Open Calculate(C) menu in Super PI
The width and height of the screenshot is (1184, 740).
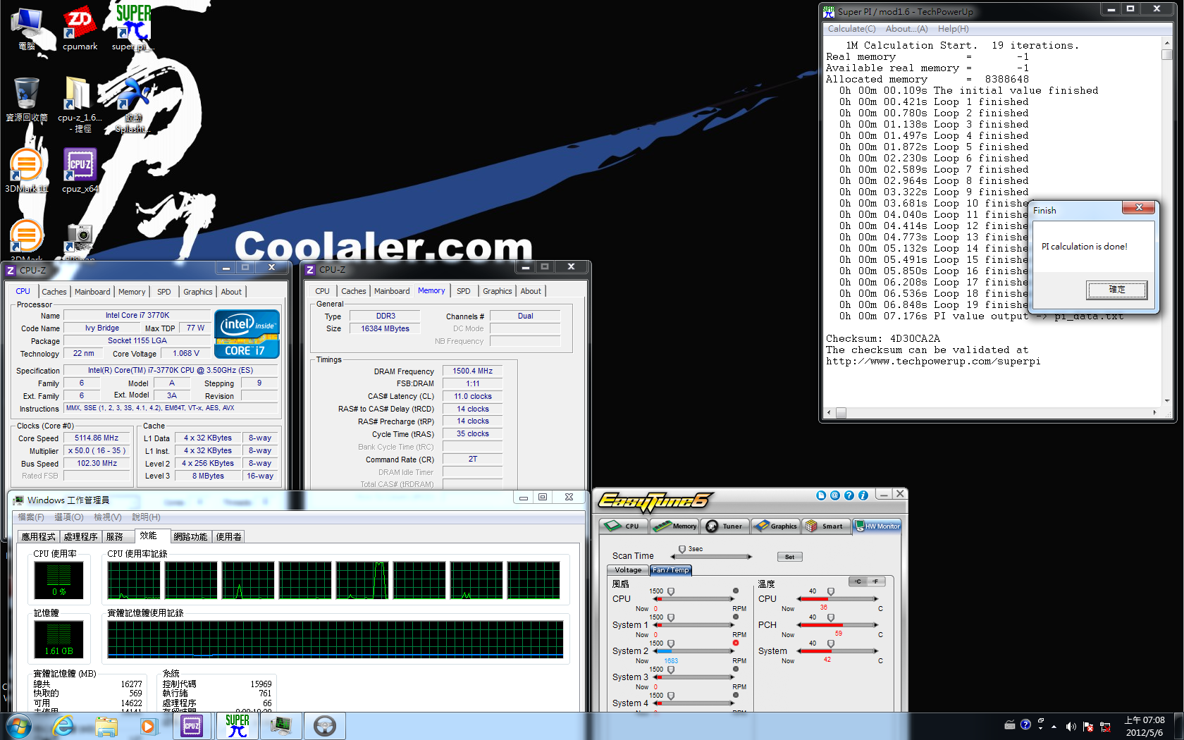click(851, 29)
